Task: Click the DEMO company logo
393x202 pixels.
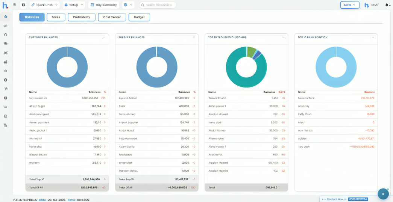Action: pos(367,5)
